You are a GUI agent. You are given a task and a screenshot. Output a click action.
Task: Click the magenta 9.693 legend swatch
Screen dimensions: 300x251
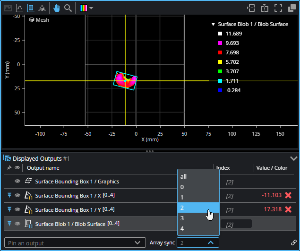pyautogui.click(x=220, y=43)
